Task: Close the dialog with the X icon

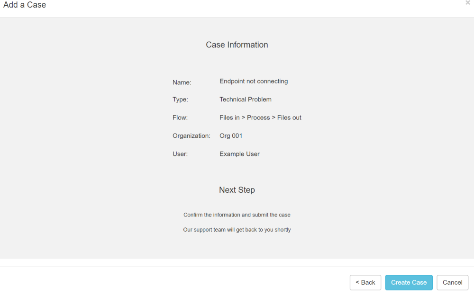Action: 468,3
